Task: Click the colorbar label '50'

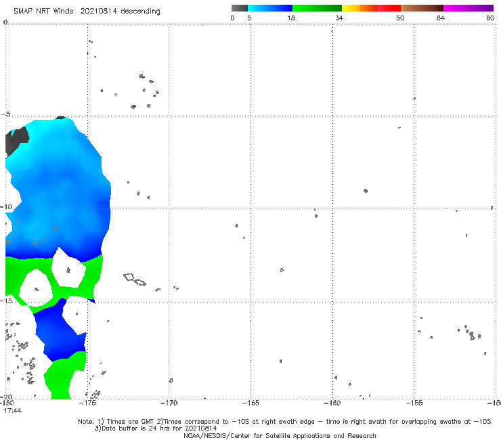Action: (x=400, y=18)
